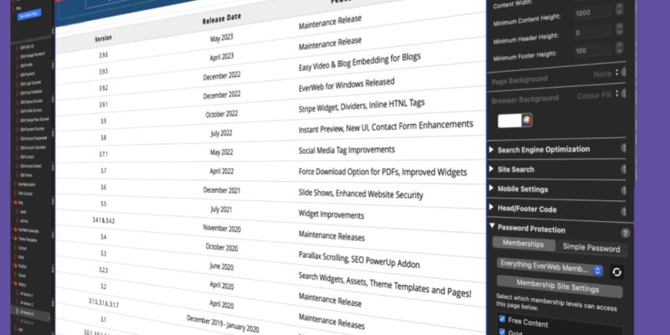Click the Minimum Content Height field
The image size is (670, 335).
point(593,13)
